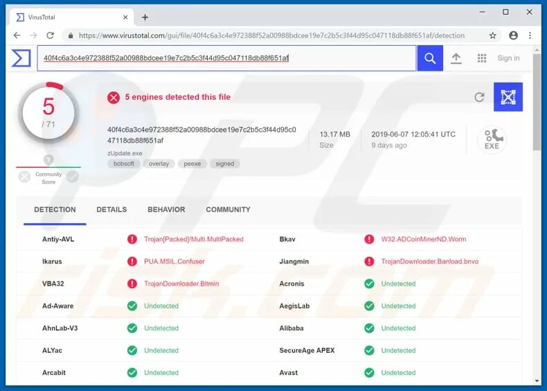547x391 pixels.
Task: Click the VirusTotal sigma logo
Action: point(21,58)
